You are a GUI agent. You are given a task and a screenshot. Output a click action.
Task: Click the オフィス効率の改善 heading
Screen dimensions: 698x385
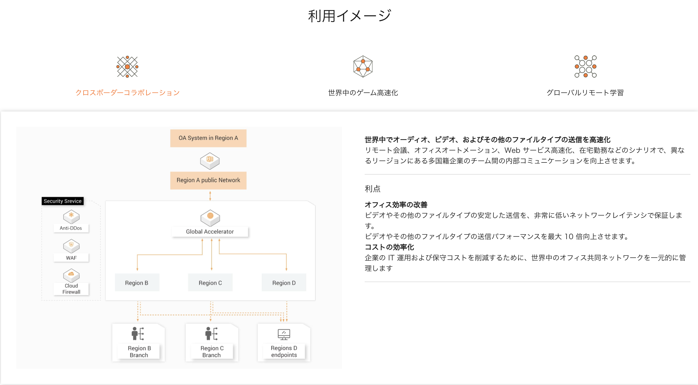click(x=396, y=205)
